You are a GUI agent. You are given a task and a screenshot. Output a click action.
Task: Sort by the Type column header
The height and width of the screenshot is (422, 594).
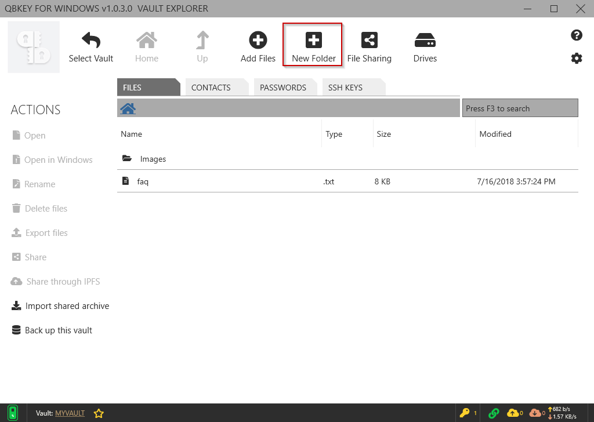coord(334,134)
